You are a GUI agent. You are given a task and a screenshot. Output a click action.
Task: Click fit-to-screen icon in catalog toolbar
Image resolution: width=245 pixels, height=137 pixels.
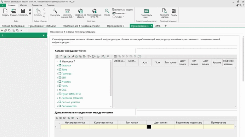coord(140,56)
